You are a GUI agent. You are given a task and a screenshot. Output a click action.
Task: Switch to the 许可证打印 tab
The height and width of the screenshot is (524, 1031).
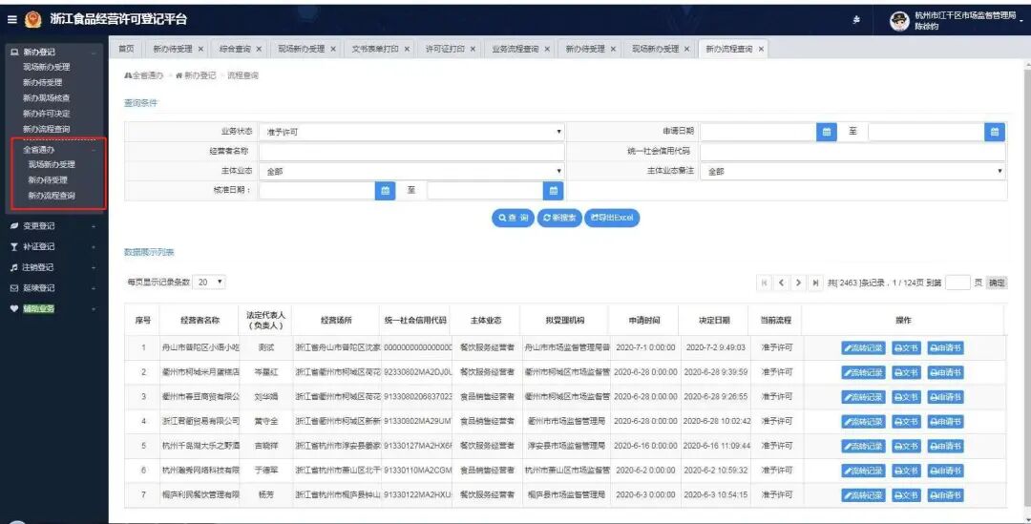(x=445, y=50)
